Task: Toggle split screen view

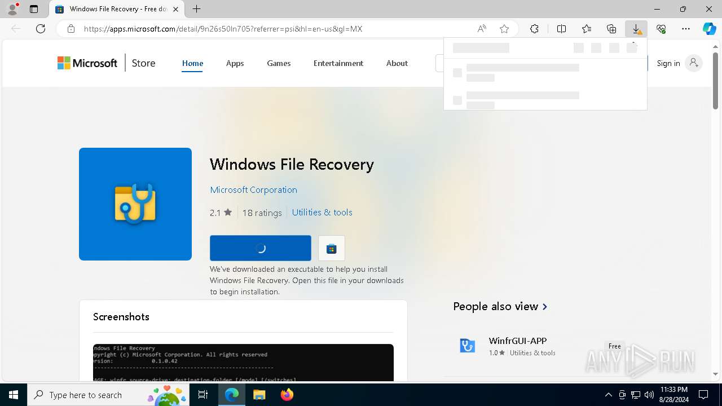Action: 561,29
